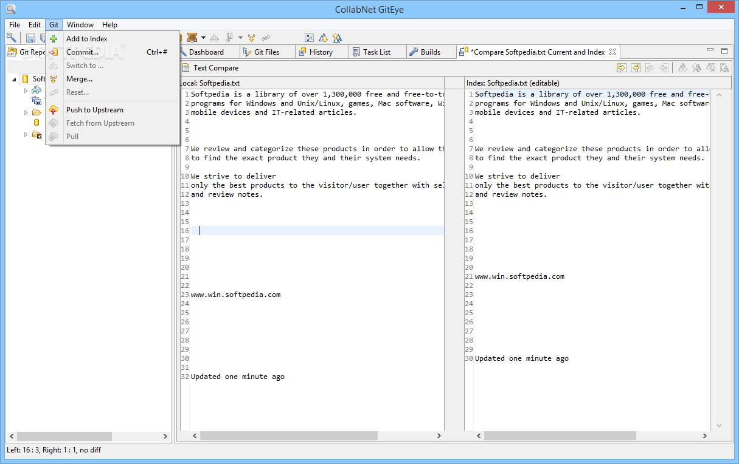Click the GitEye application icon in title bar
This screenshot has width=739, height=464.
click(10, 9)
